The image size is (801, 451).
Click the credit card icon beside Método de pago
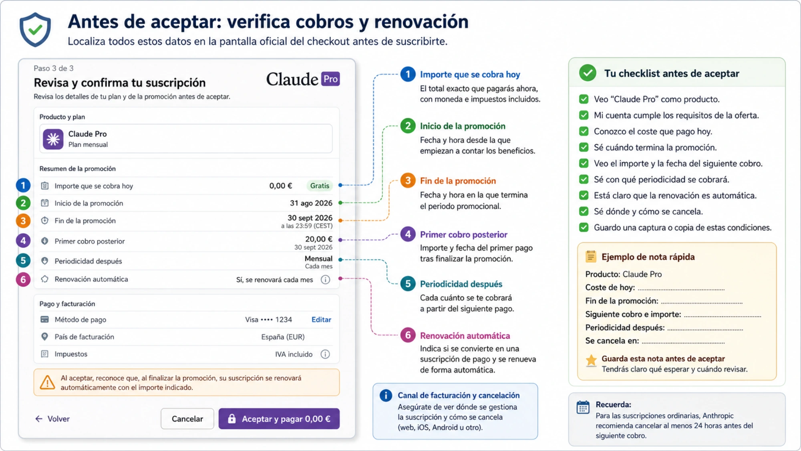coord(45,320)
